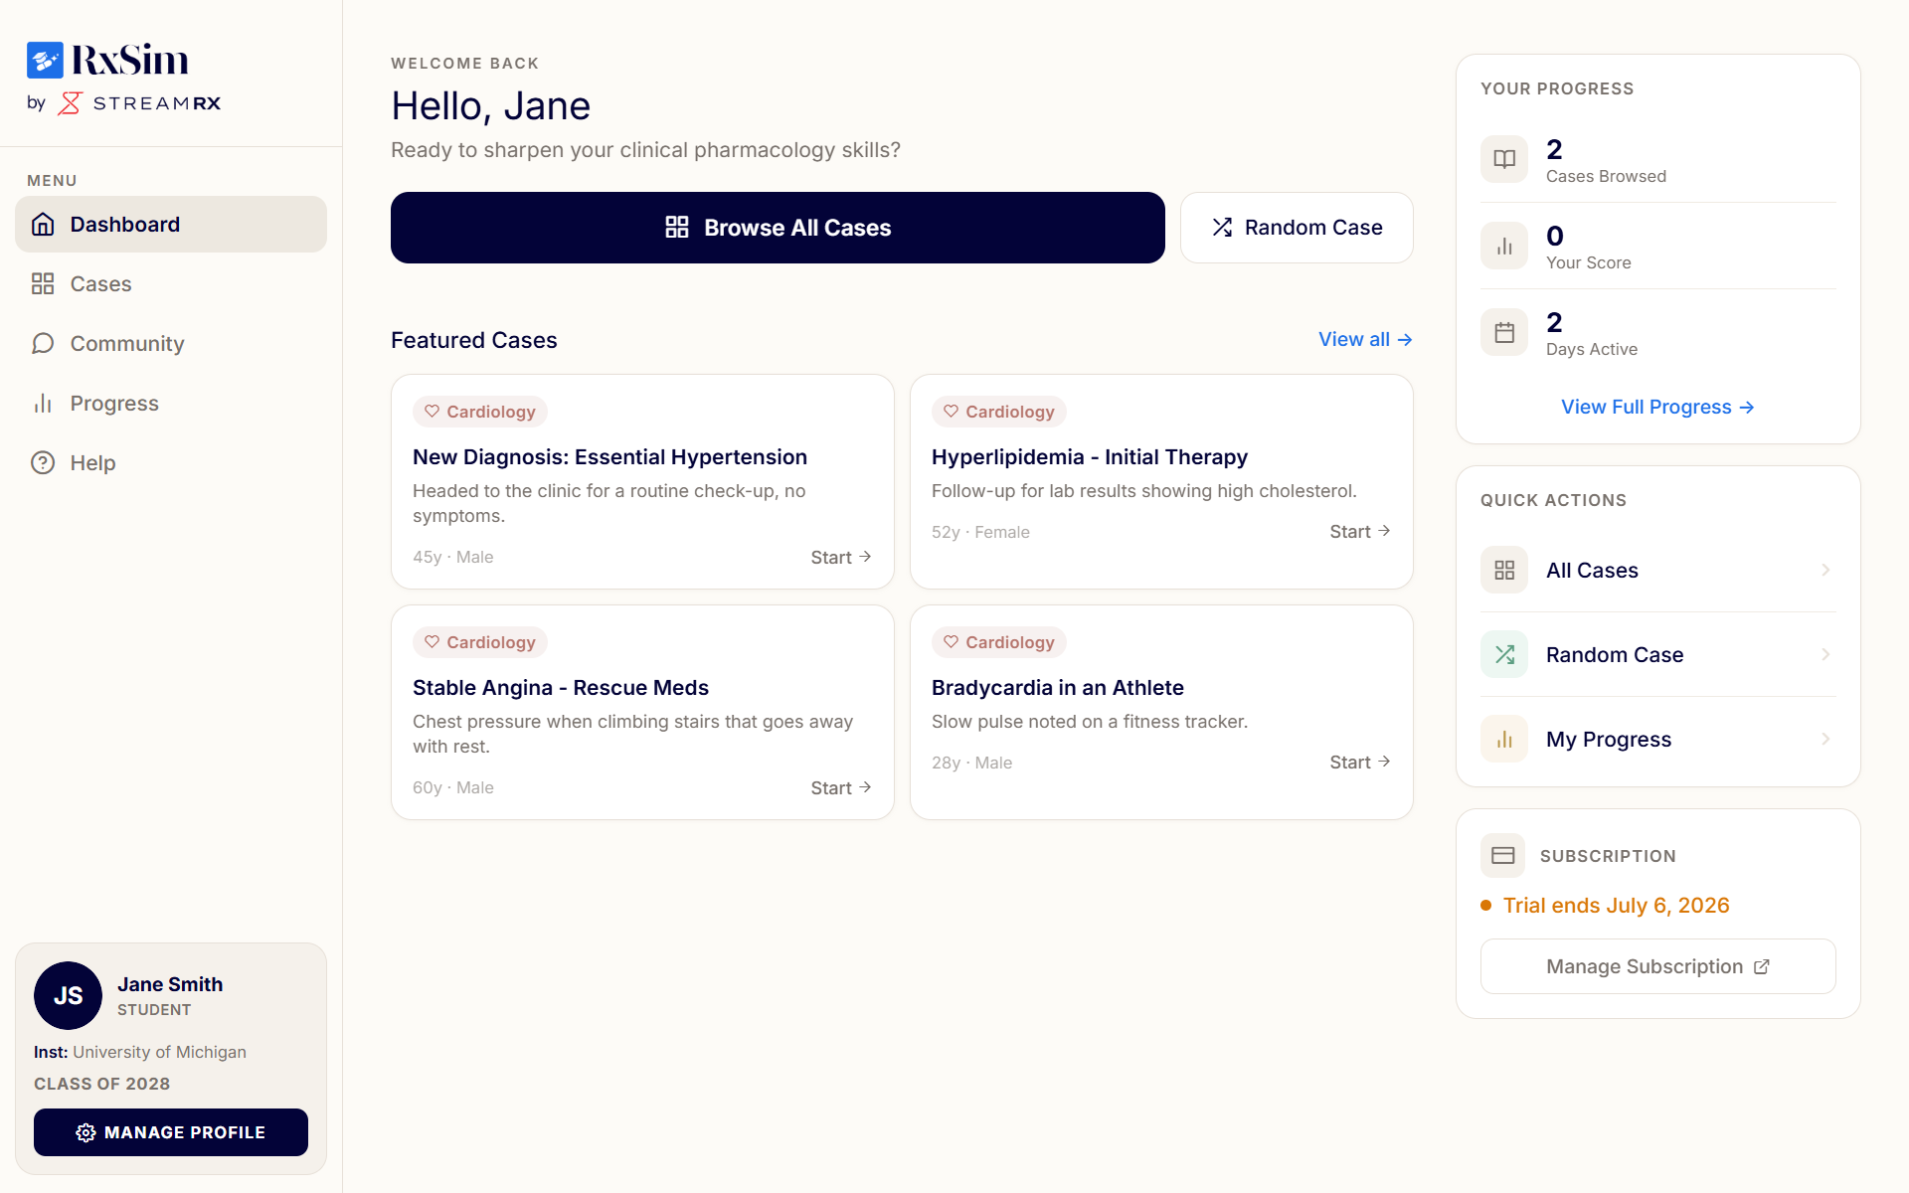
Task: Click the Cardiology tag on Essential Hypertension card
Action: click(479, 412)
